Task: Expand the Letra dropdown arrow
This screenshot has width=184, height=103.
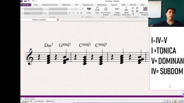Action: tap(97, 15)
